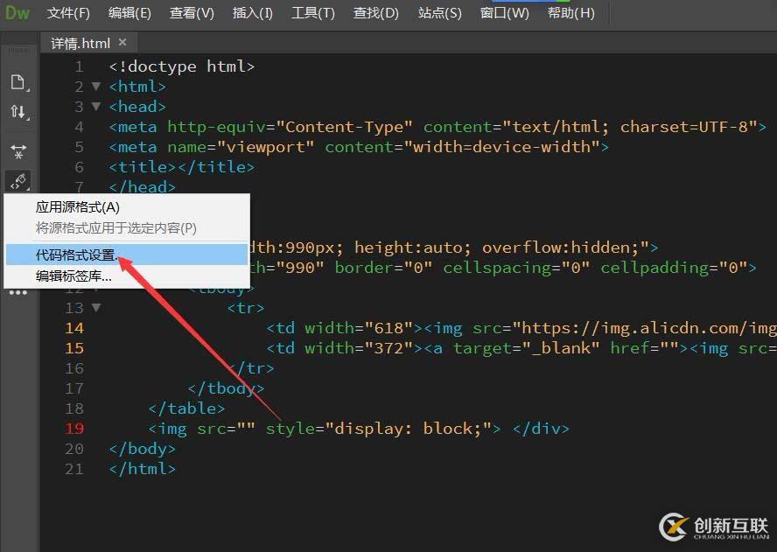This screenshot has width=777, height=552.
Task: Choose 应用源格式(A) from the popup menu
Action: tap(126, 207)
